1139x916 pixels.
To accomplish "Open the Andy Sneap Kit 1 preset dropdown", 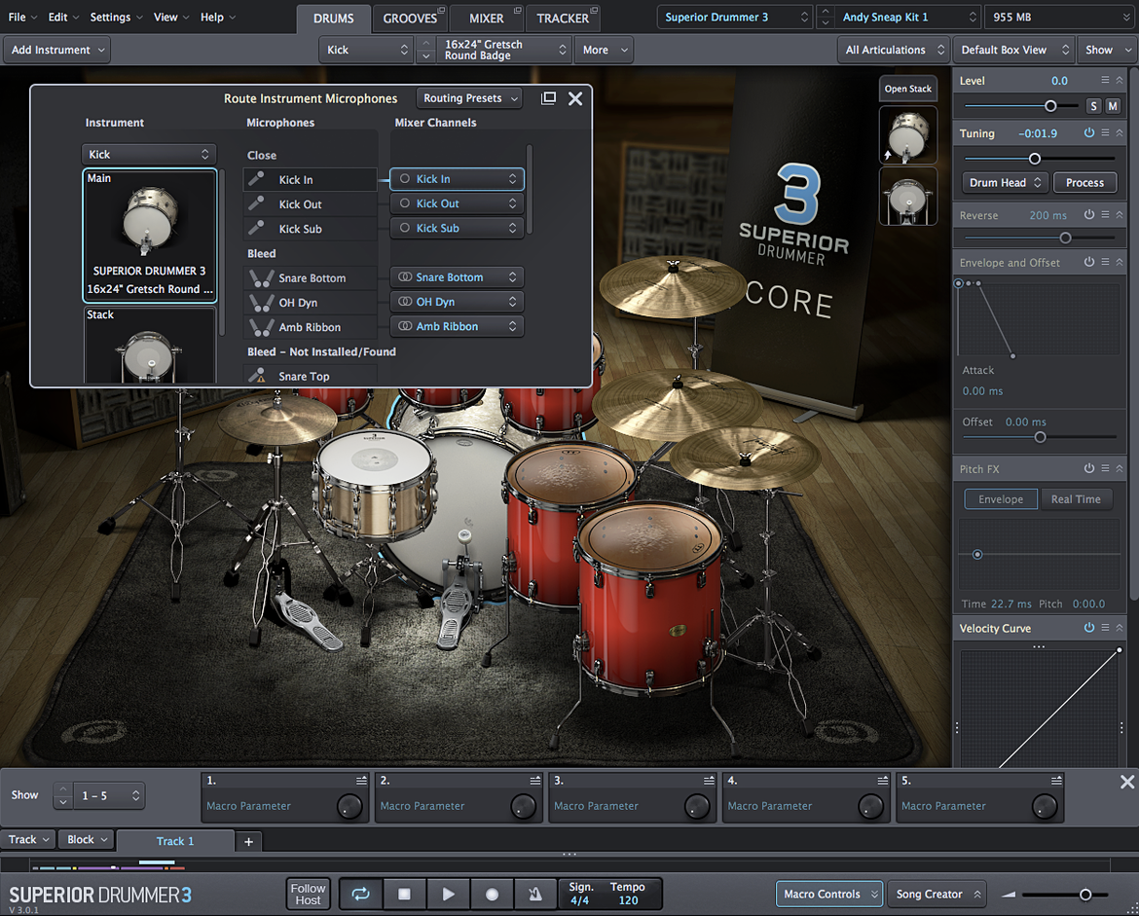I will tap(908, 17).
